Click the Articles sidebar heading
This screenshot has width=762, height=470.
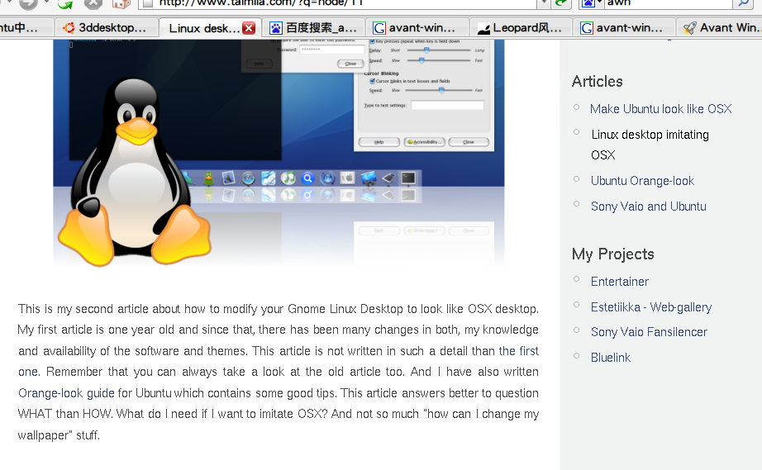click(x=598, y=81)
